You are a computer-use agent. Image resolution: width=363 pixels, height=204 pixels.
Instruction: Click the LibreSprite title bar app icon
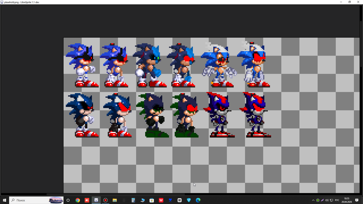[2, 2]
